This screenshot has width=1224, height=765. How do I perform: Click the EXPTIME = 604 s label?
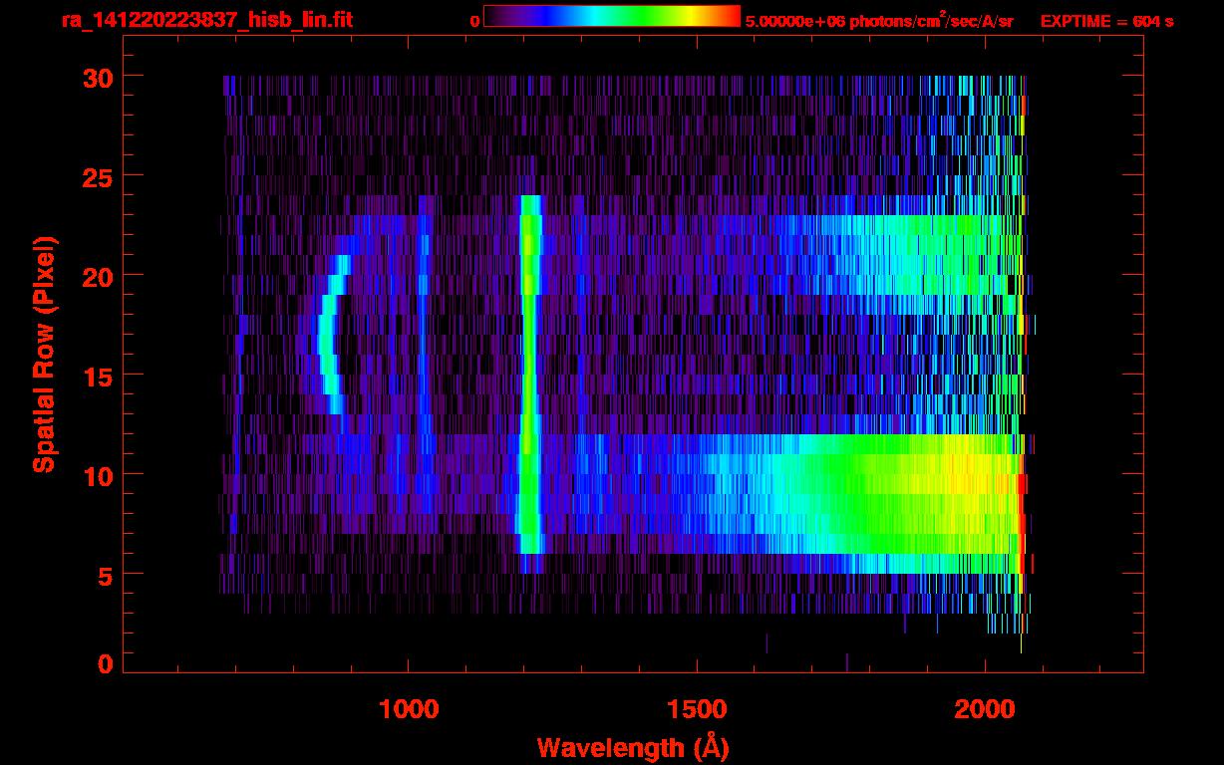pos(1106,21)
